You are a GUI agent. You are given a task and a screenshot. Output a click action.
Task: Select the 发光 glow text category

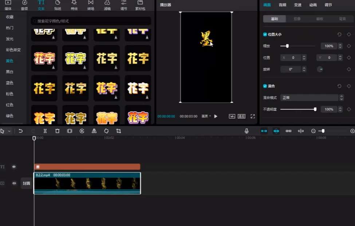[x=10, y=39]
